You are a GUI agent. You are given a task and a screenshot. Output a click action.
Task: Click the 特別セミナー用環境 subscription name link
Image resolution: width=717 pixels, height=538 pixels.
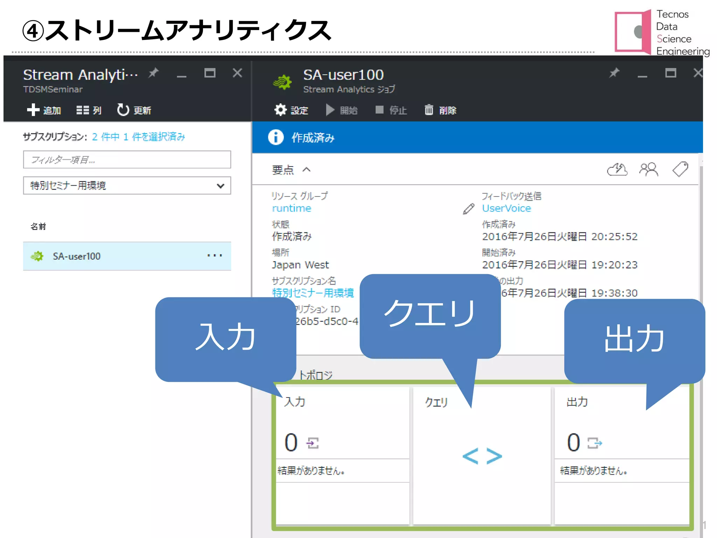(313, 292)
